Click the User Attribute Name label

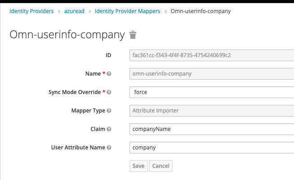tap(78, 148)
